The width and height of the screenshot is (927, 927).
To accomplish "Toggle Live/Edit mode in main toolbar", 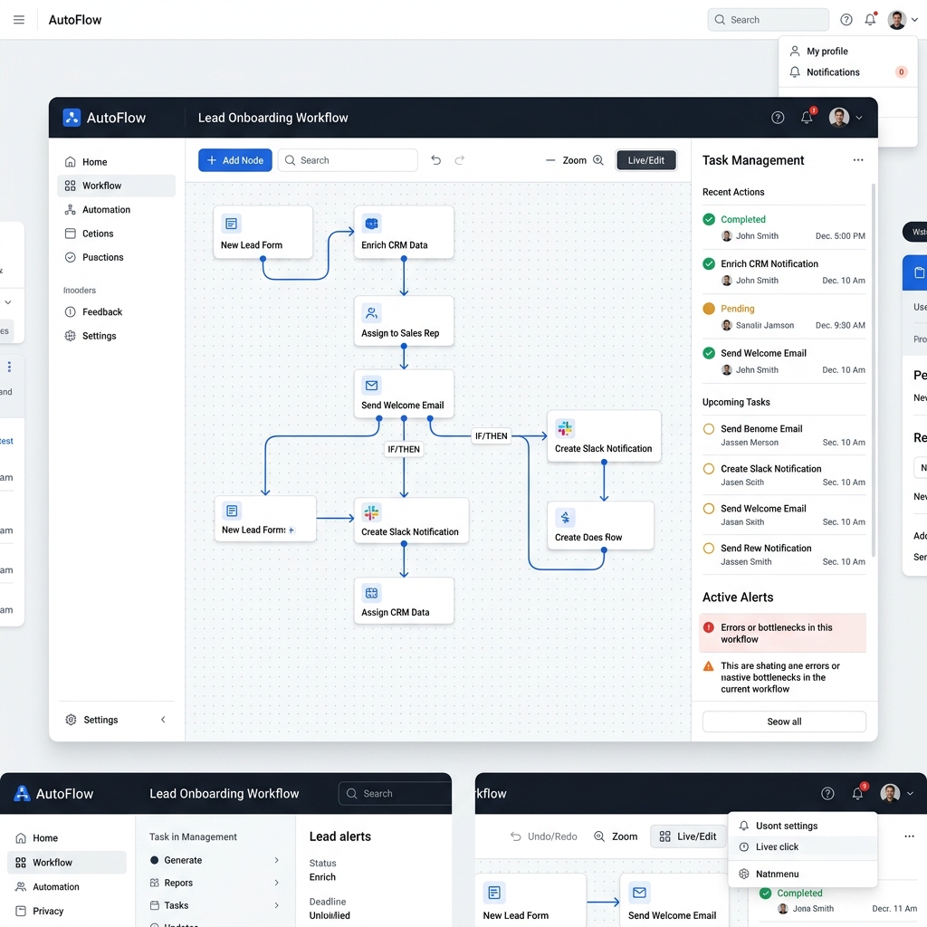I will [x=645, y=160].
